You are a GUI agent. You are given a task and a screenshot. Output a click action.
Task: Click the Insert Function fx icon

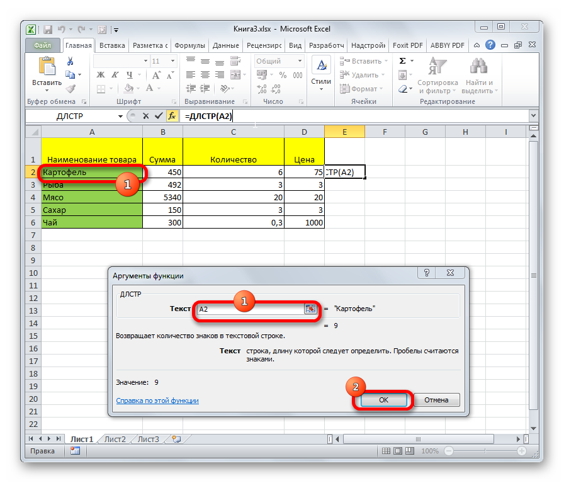coord(172,116)
